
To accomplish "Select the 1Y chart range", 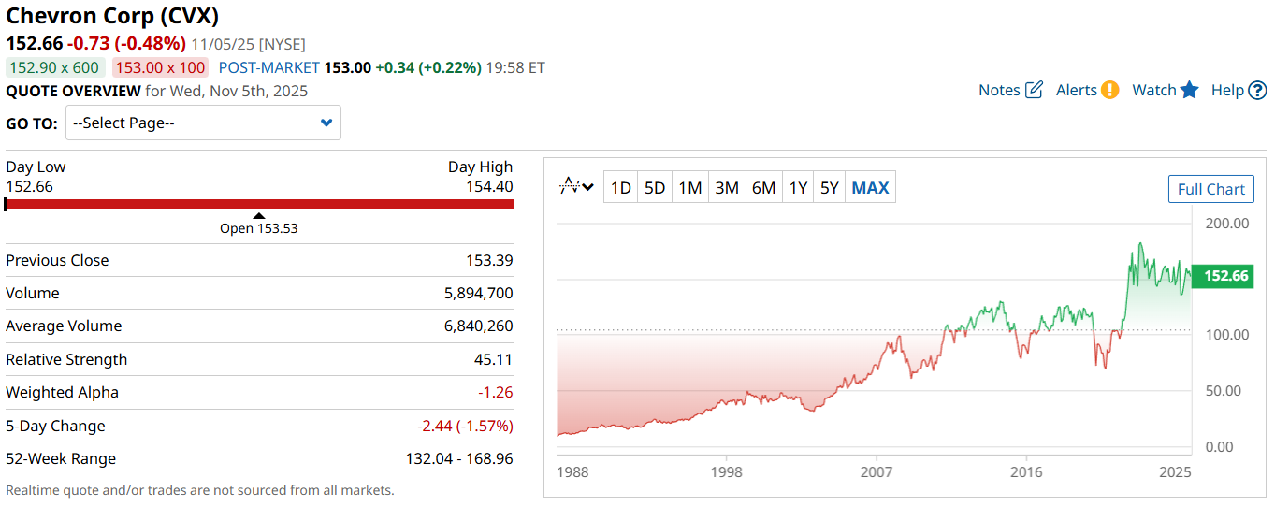I will click(798, 188).
